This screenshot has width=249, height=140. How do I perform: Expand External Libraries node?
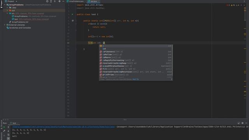(5, 25)
